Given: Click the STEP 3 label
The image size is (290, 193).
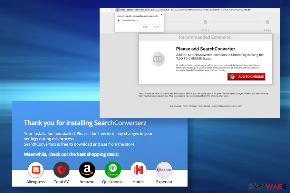Looking at the screenshot, I should [267, 30].
